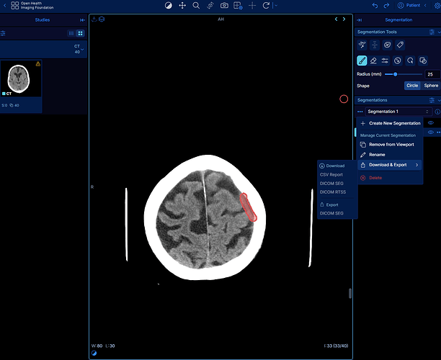Open the CT brain series thumbnail
The height and width of the screenshot is (360, 441).
tap(21, 77)
